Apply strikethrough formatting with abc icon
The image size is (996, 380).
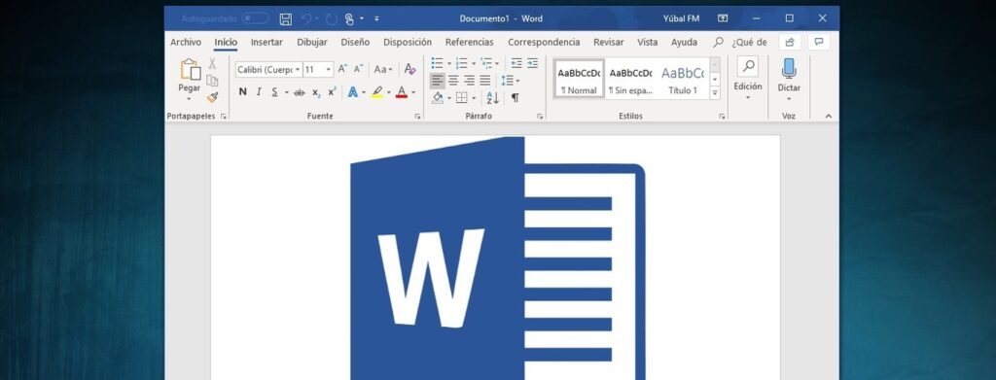[x=300, y=92]
